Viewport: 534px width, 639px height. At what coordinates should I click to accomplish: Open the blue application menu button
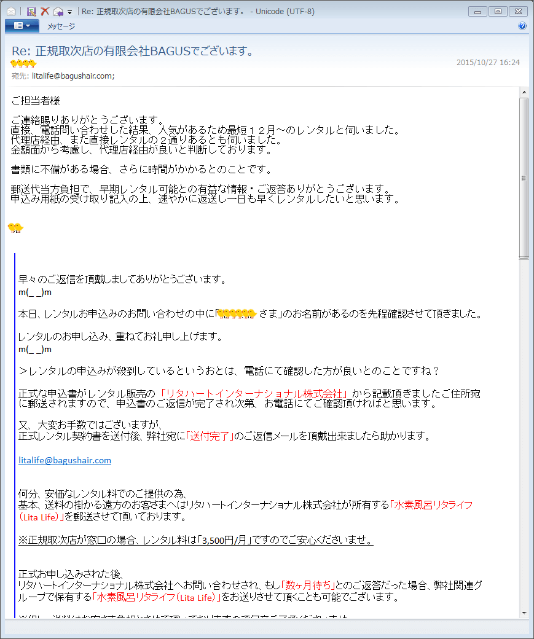coord(22,26)
